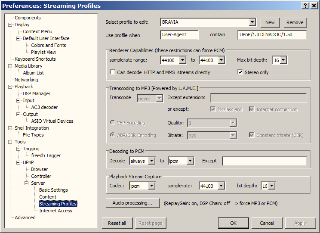Click the Reset all button
The image size is (320, 233).
117,223
